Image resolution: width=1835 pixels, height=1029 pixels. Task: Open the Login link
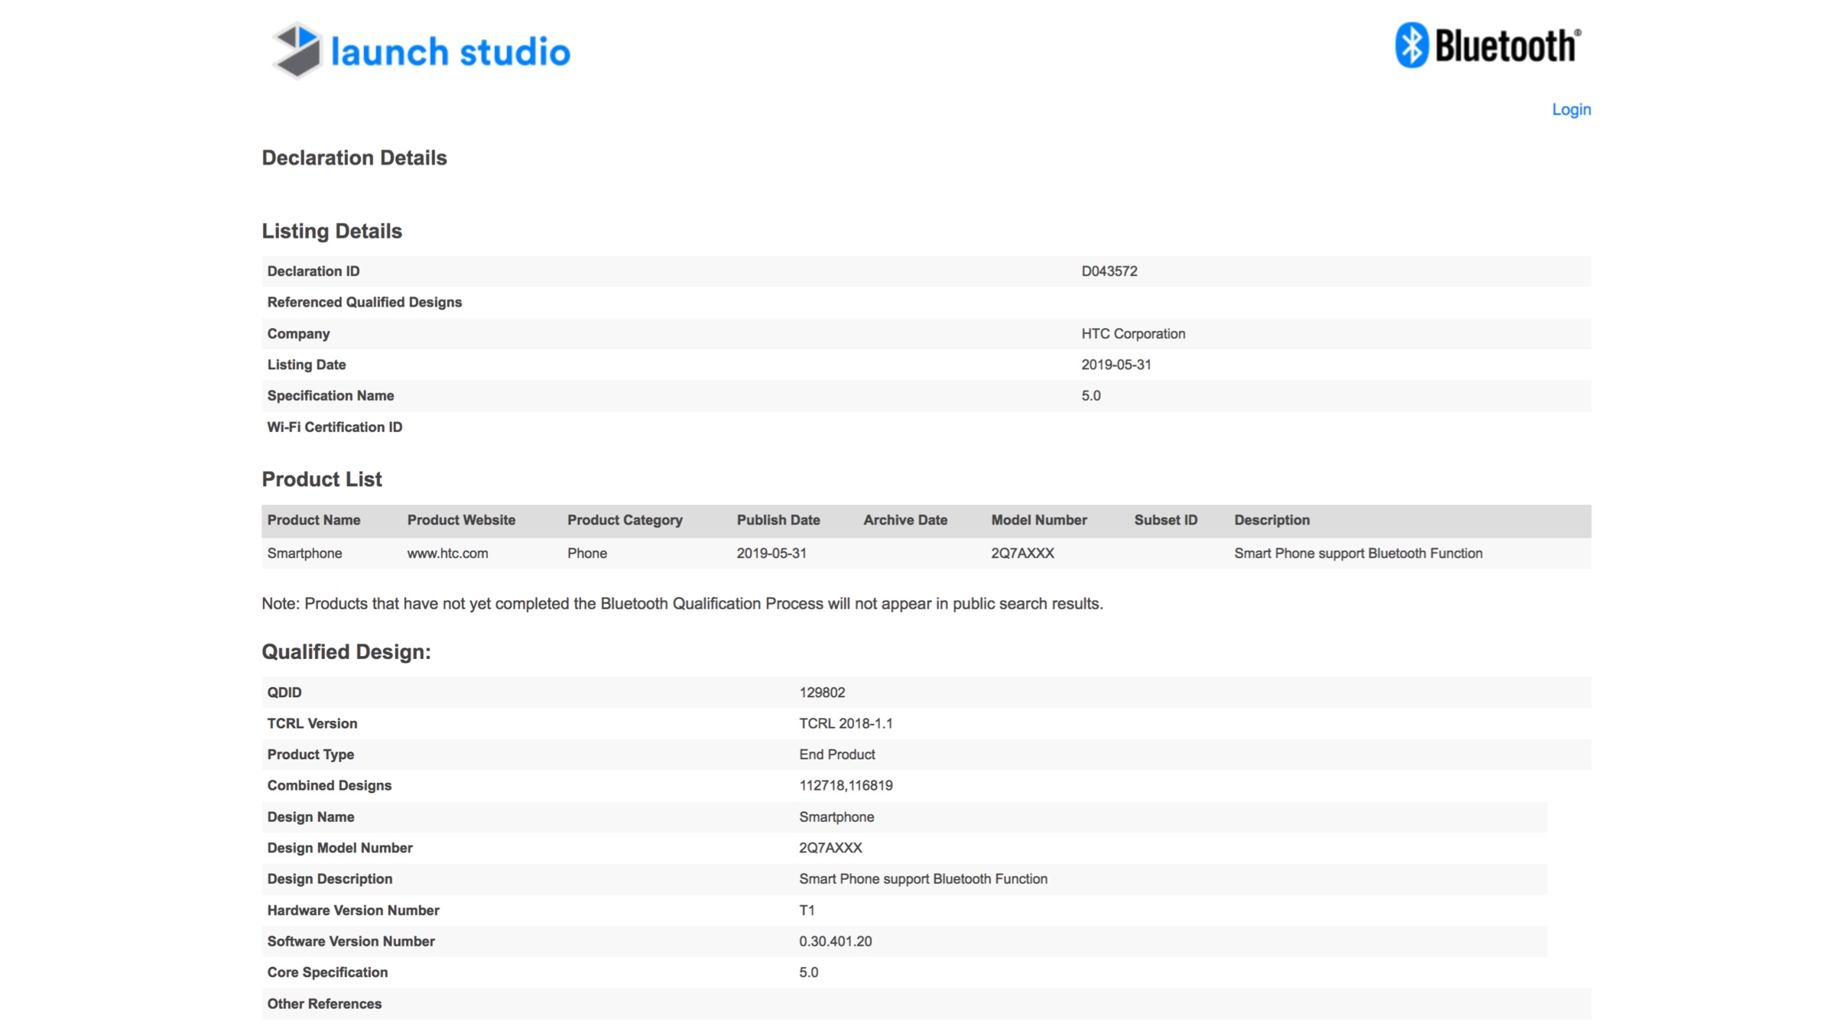point(1570,109)
